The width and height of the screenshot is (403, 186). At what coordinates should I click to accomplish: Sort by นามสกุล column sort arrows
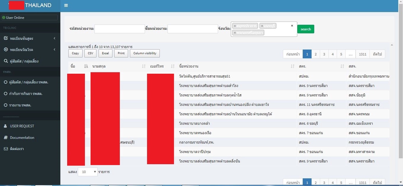pos(144,66)
